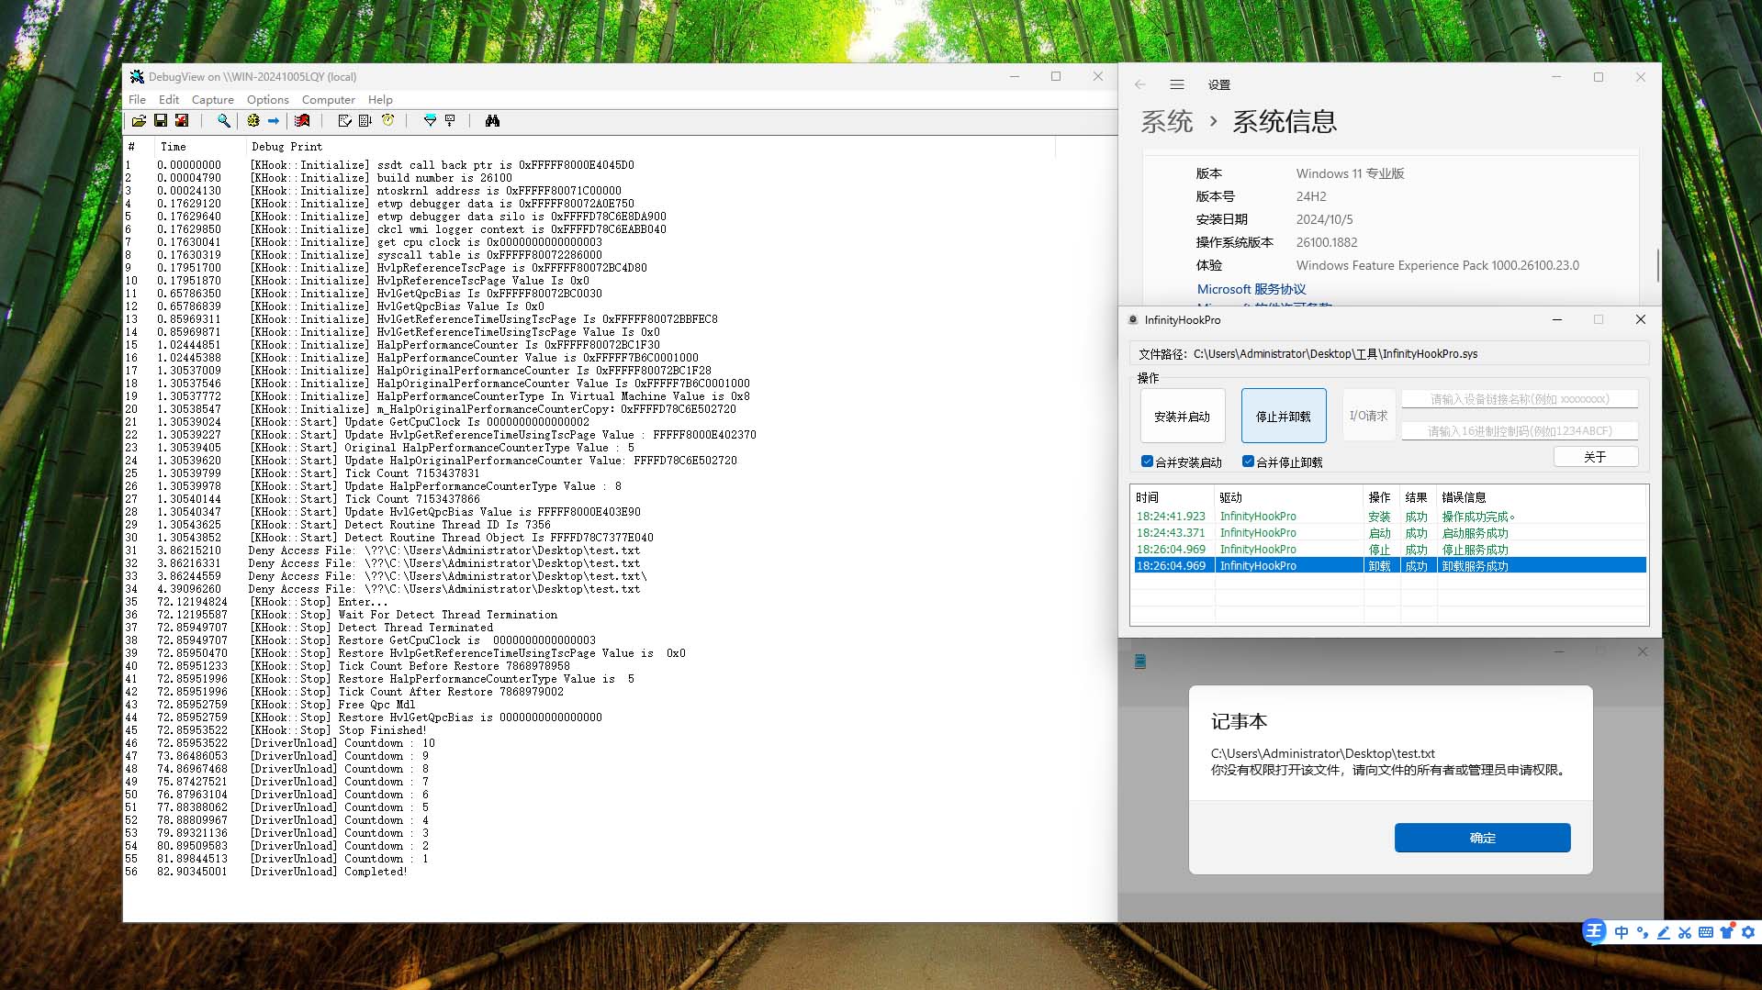The width and height of the screenshot is (1762, 990).
Task: Click the Open log file toolbar icon in DebugView
Action: click(139, 121)
